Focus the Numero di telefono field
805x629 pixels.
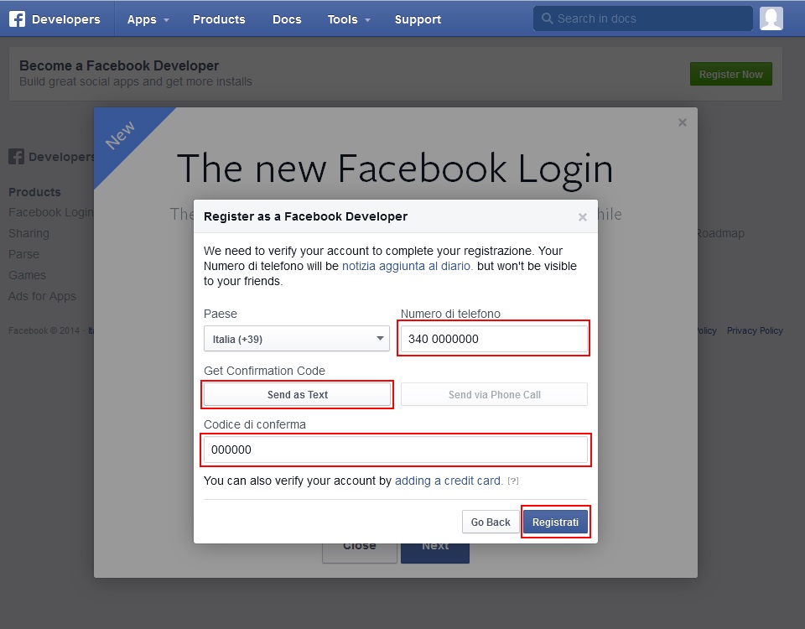click(494, 339)
